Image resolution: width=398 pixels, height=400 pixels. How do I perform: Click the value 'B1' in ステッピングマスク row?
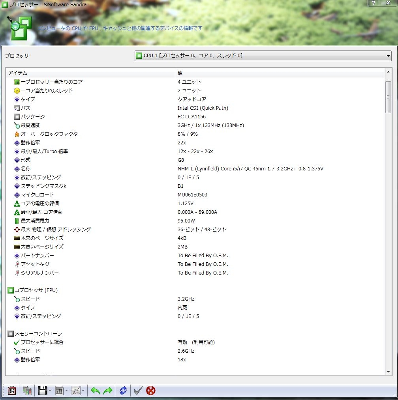point(180,186)
